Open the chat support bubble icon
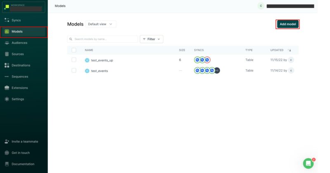 click(x=308, y=163)
